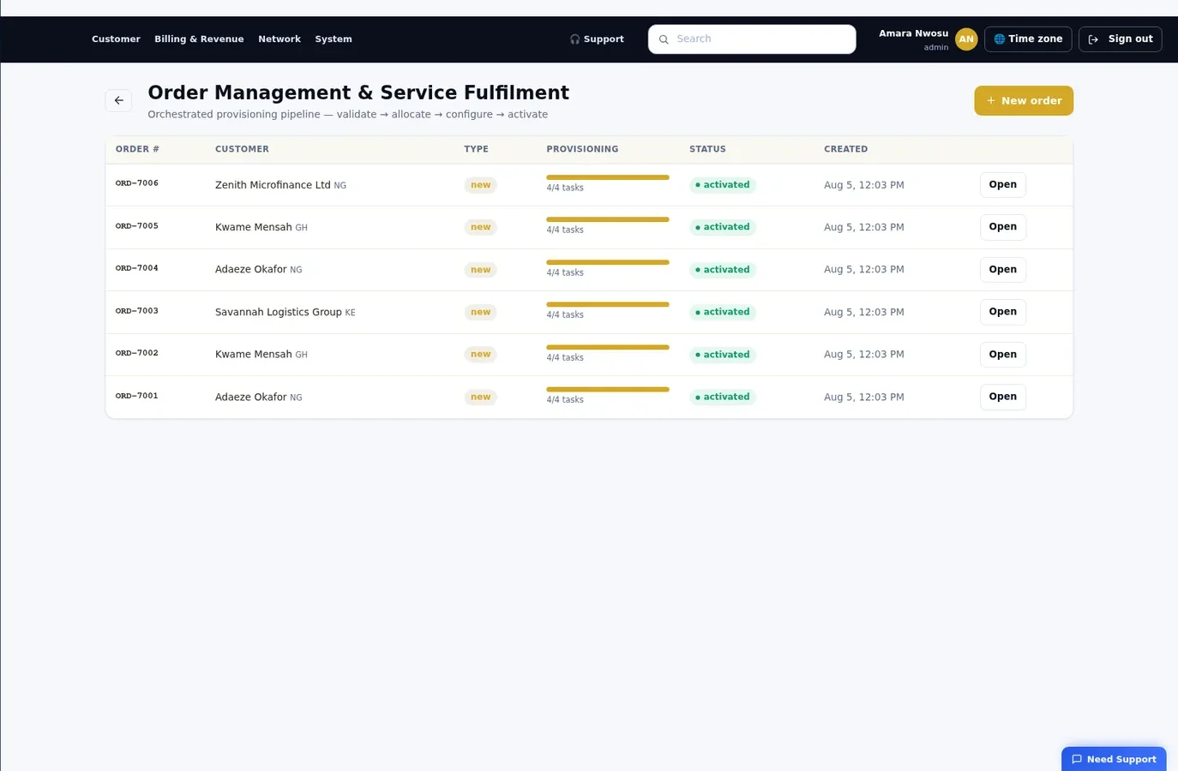The height and width of the screenshot is (771, 1178).
Task: Click the new type badge for ORD-7006
Action: pos(481,185)
